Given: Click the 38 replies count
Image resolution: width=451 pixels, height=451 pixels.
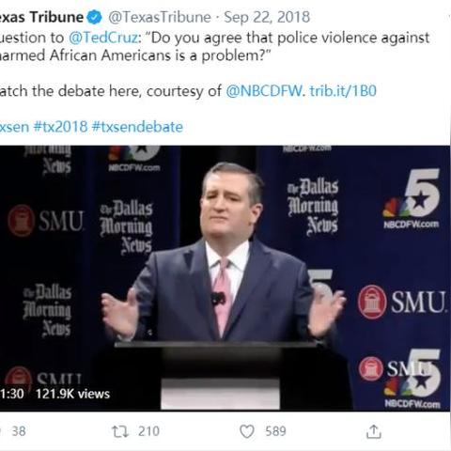Looking at the screenshot, I should [19, 431].
